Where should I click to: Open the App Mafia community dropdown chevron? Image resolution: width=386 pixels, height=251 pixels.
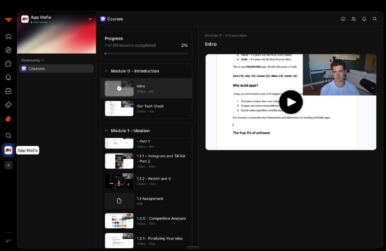click(90, 19)
